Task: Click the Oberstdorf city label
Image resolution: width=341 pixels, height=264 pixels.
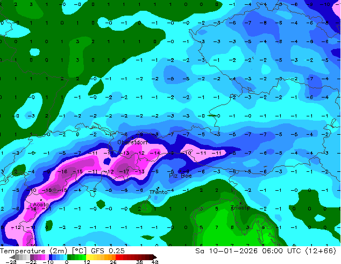Action: (x=132, y=142)
